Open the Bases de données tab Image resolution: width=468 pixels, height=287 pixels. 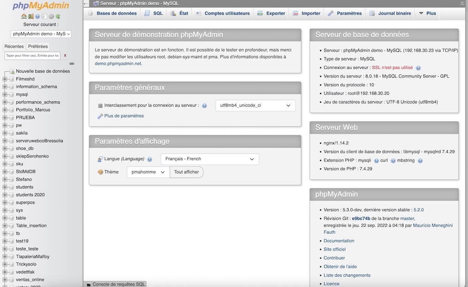tap(113, 13)
